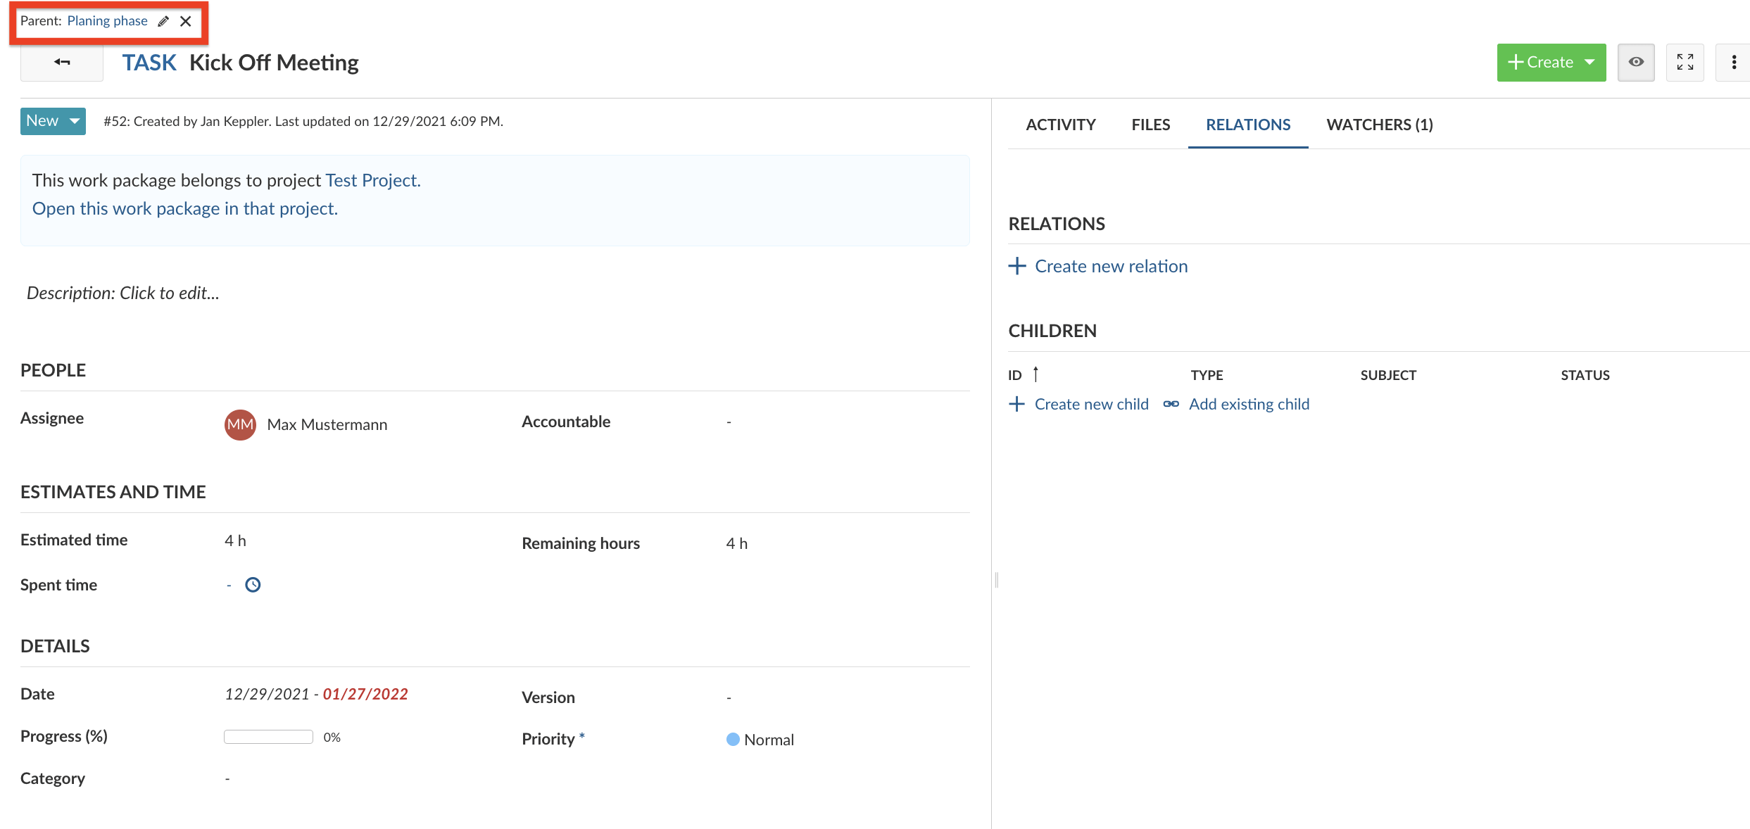
Task: Remove parent with the X icon
Action: [x=186, y=21]
